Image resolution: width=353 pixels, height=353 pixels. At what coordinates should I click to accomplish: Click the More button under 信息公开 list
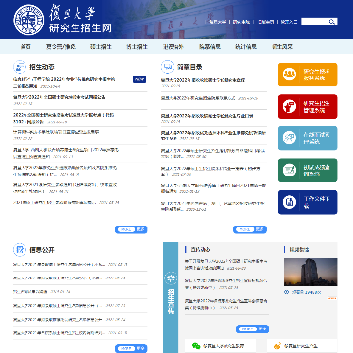pos(131,348)
